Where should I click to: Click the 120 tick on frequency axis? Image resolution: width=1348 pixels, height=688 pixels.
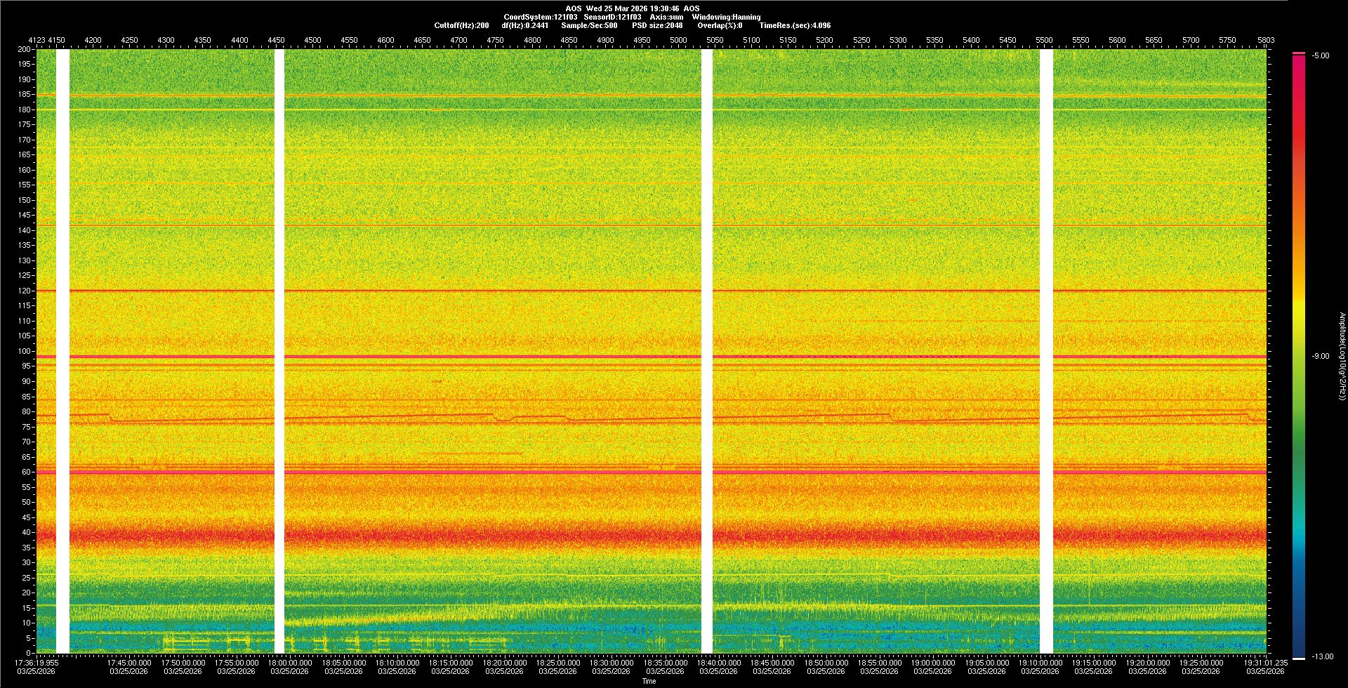[x=25, y=291]
